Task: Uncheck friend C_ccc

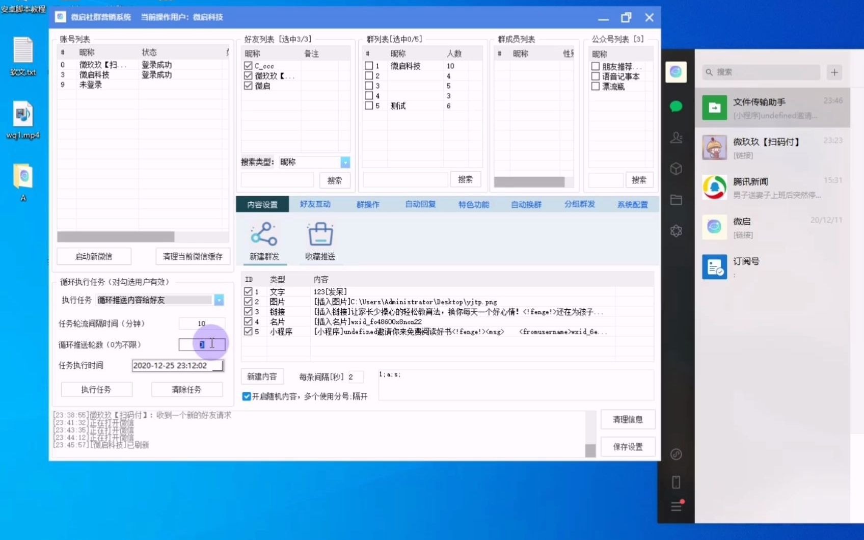Action: pyautogui.click(x=248, y=66)
